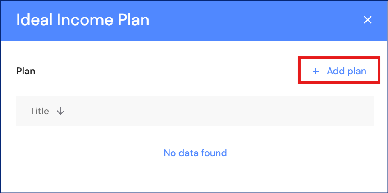This screenshot has width=388, height=193.
Task: Click the word found in the empty message
Action: [214, 153]
